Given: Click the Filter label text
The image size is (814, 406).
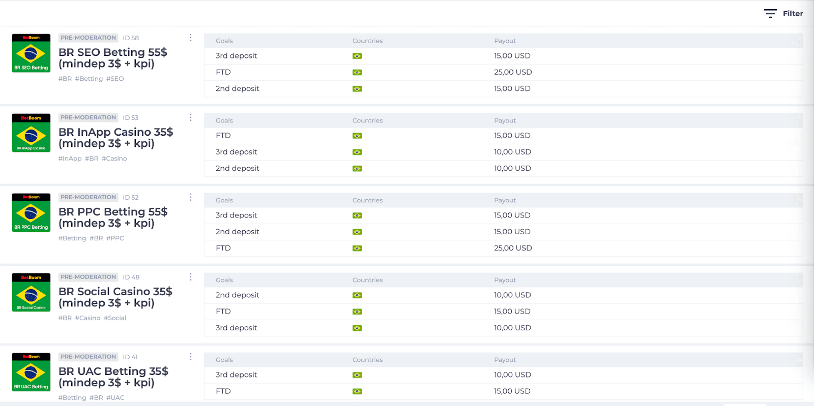Looking at the screenshot, I should 793,14.
